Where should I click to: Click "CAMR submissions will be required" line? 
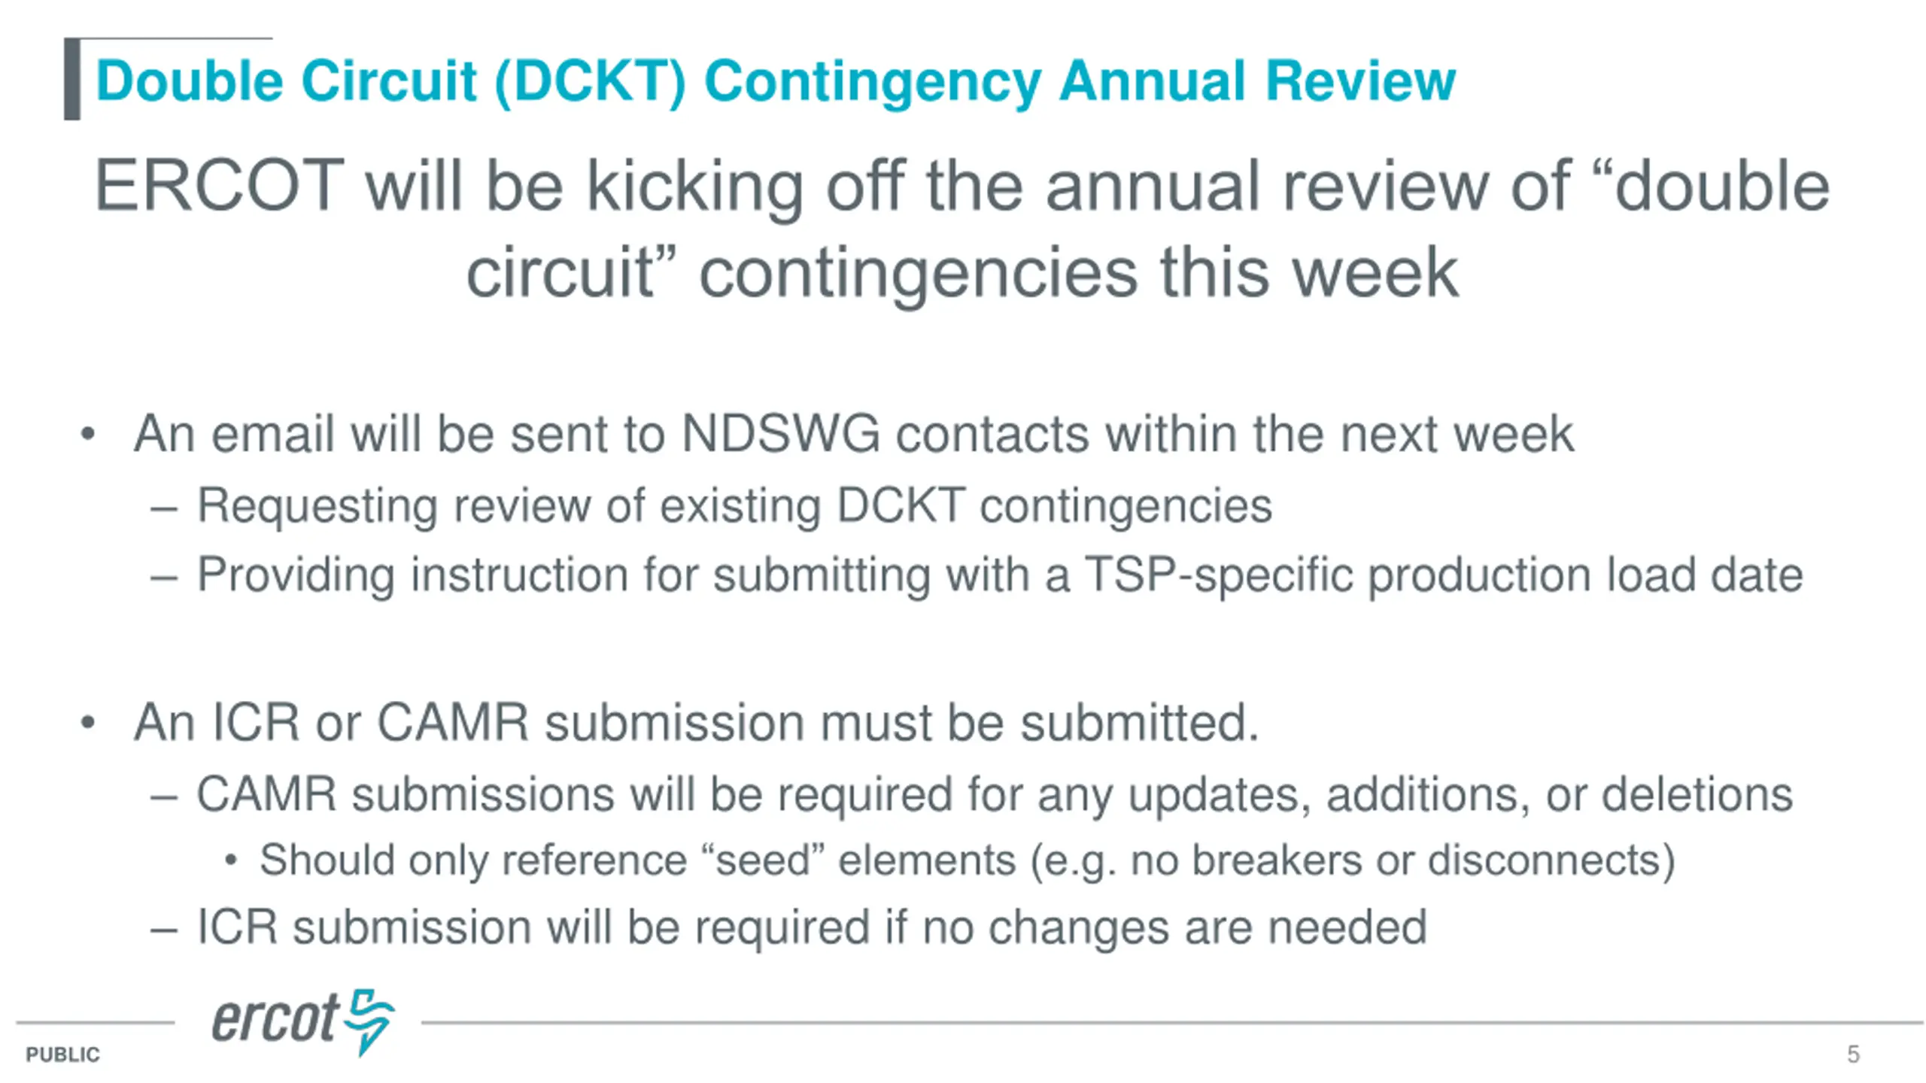pyautogui.click(x=995, y=796)
